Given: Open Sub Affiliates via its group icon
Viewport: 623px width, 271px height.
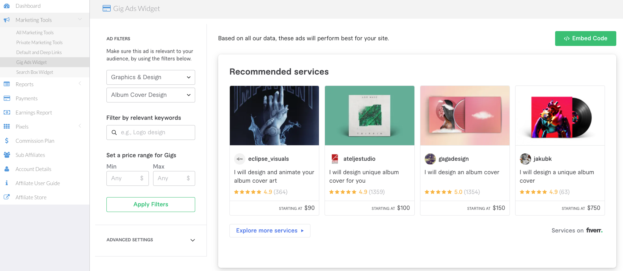Looking at the screenshot, I should [x=7, y=155].
